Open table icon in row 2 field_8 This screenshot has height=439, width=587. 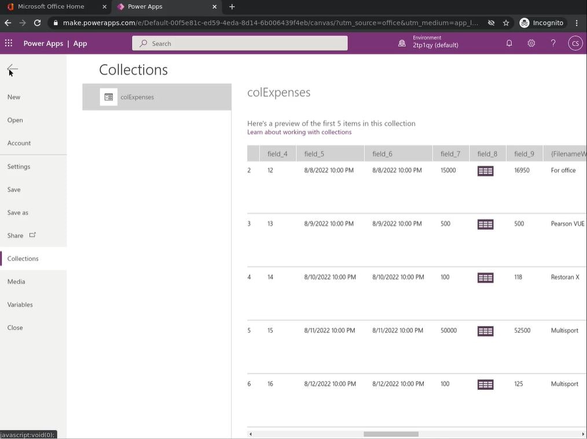click(x=485, y=171)
